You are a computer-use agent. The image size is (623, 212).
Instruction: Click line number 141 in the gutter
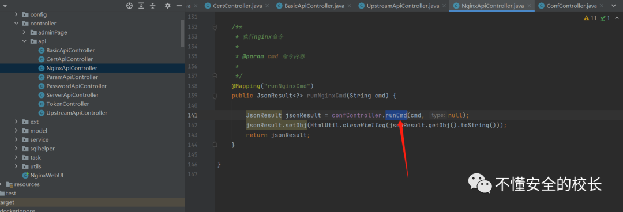tap(192, 115)
